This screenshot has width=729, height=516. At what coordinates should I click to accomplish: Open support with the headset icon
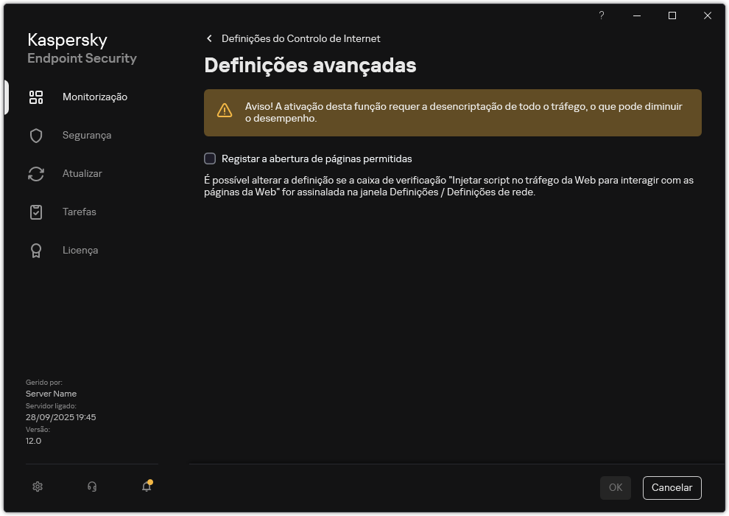91,487
